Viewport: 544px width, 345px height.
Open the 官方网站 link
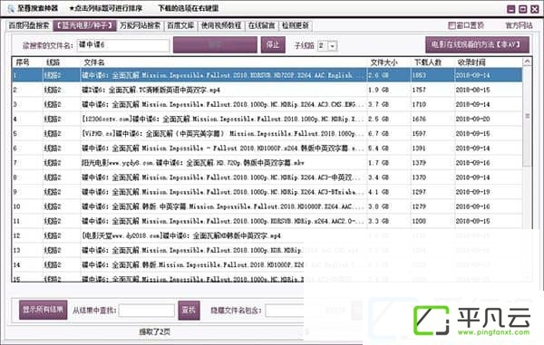[519, 25]
